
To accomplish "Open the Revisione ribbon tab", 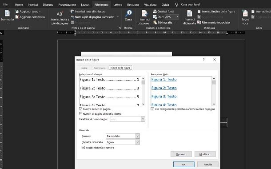I will (133, 5).
